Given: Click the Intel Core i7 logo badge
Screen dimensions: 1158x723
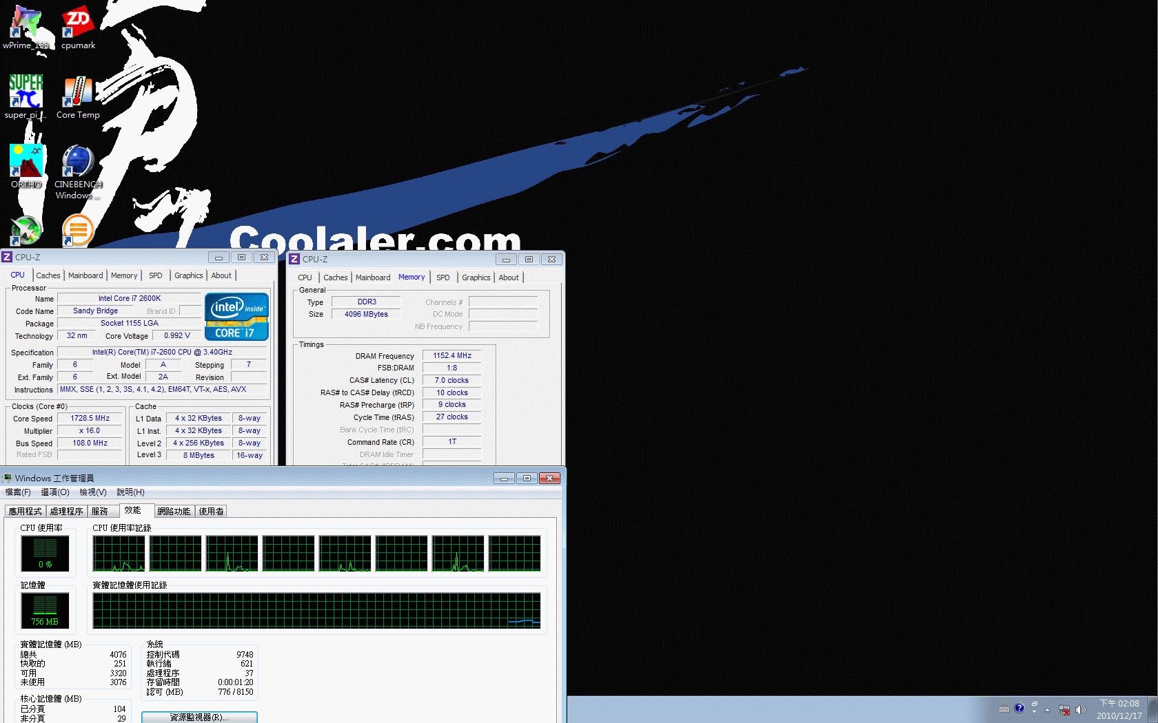Looking at the screenshot, I should click(x=236, y=317).
